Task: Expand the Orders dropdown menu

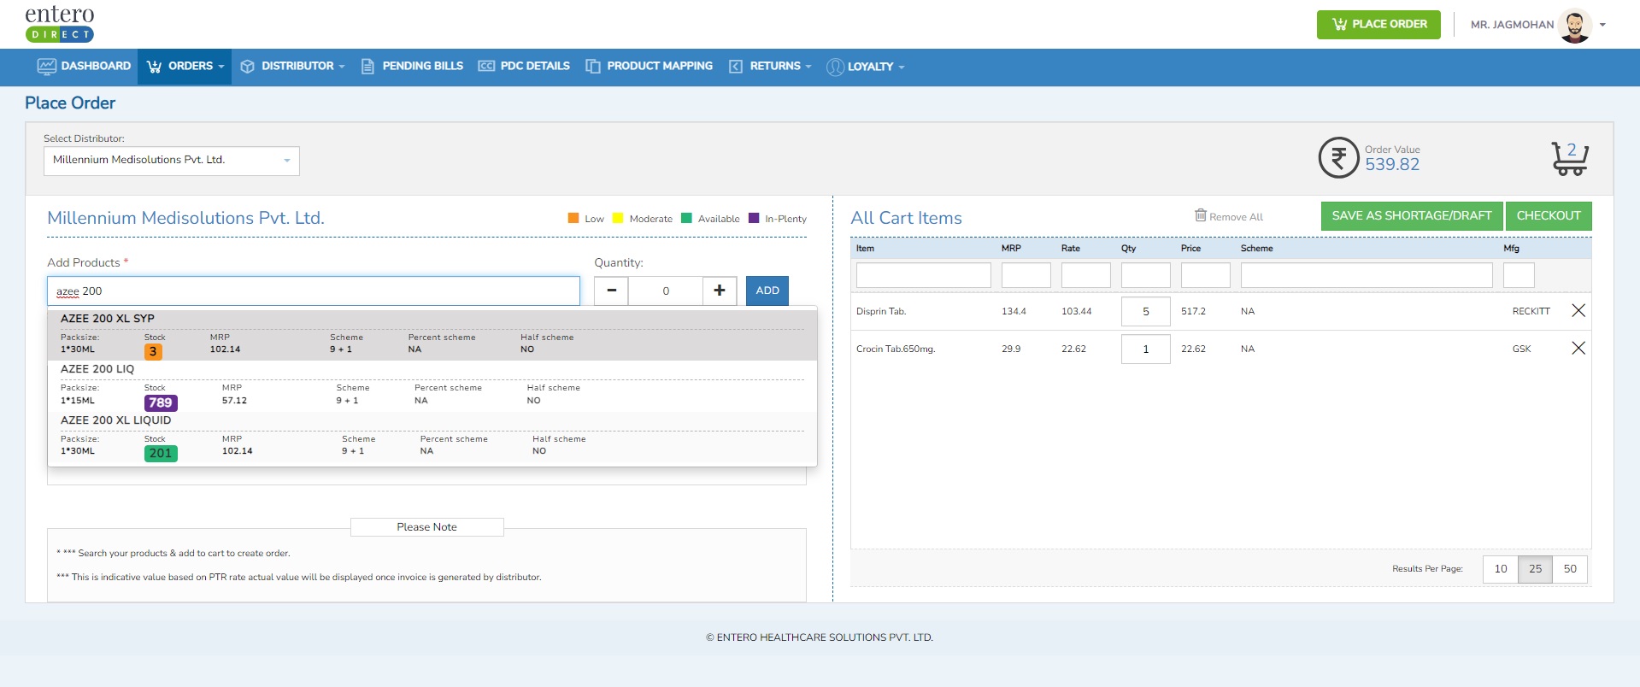Action: pyautogui.click(x=185, y=66)
